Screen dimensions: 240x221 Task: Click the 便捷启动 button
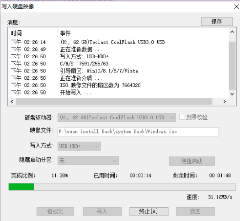pyautogui.click(x=192, y=161)
